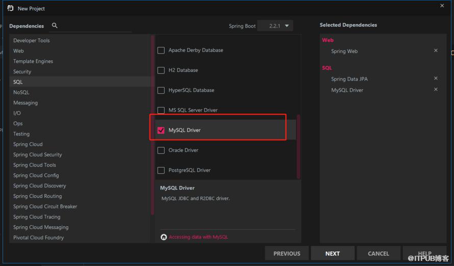
Task: Remove MySQL Driver from selected dependencies
Action: click(436, 90)
